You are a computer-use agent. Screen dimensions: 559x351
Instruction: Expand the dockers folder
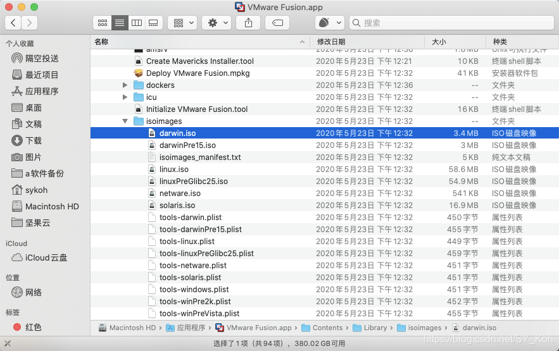125,85
